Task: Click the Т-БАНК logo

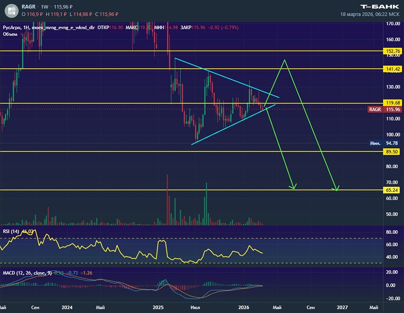Action: point(379,6)
